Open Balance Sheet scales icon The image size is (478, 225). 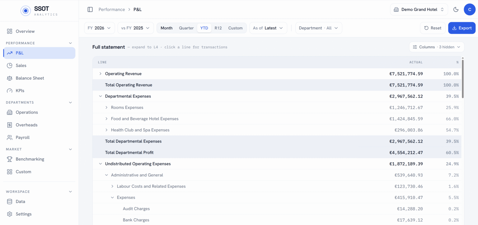click(10, 78)
